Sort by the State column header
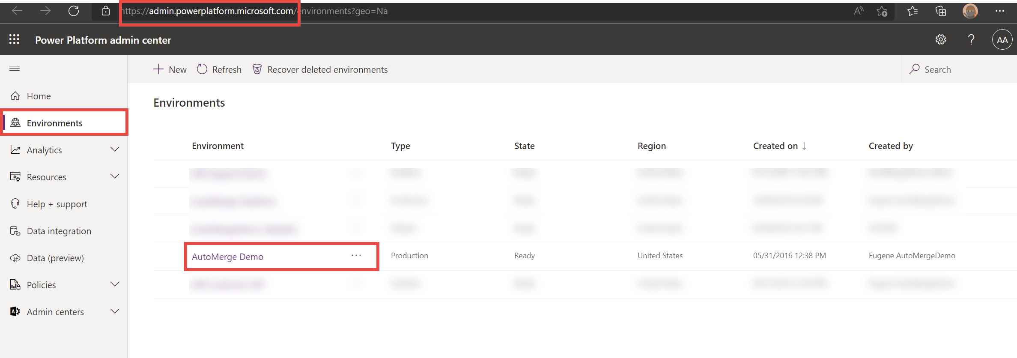Screen dimensions: 1017x358 [x=524, y=146]
